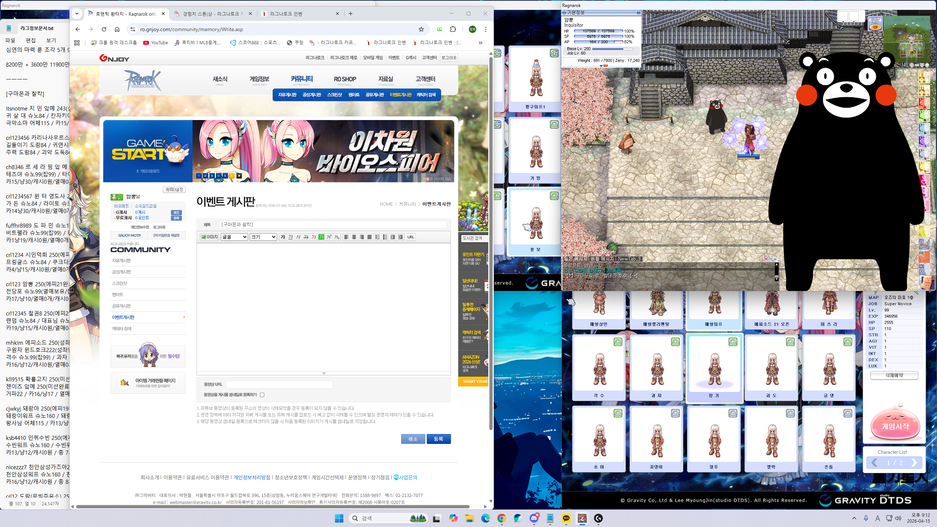Toggle the red font color button
Image resolution: width=937 pixels, height=527 pixels.
click(314, 237)
